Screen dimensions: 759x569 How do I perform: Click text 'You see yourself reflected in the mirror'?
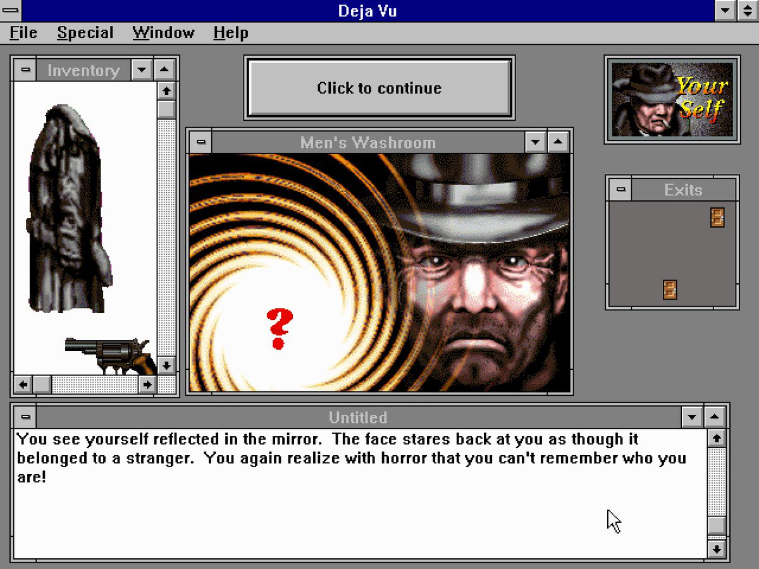[x=170, y=439]
